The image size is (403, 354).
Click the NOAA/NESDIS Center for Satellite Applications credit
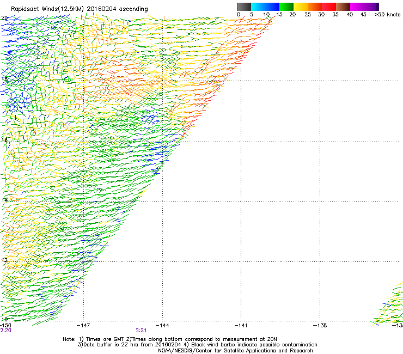coord(235,351)
